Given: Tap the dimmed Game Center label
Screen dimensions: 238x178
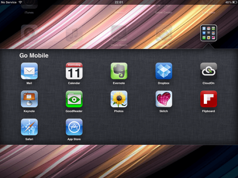Looking at the screenshot, I should point(164,13).
